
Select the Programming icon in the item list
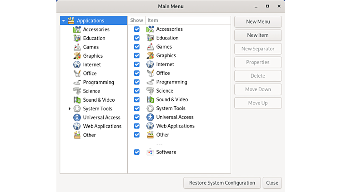click(x=150, y=82)
